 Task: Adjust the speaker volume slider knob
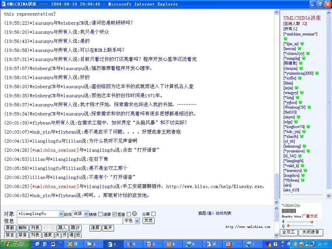(312, 222)
